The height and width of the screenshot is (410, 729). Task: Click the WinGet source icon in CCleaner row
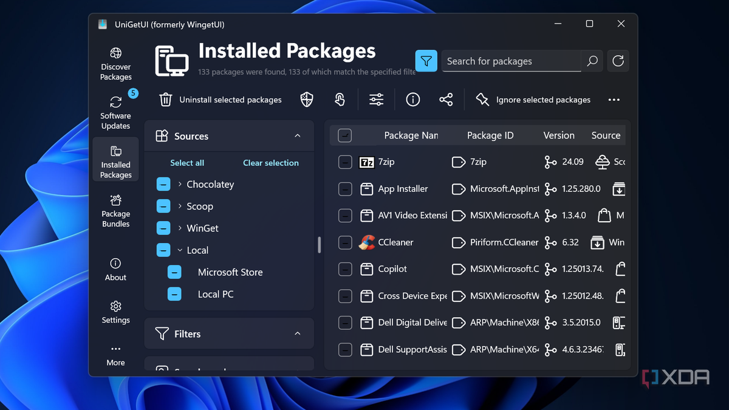(598, 242)
